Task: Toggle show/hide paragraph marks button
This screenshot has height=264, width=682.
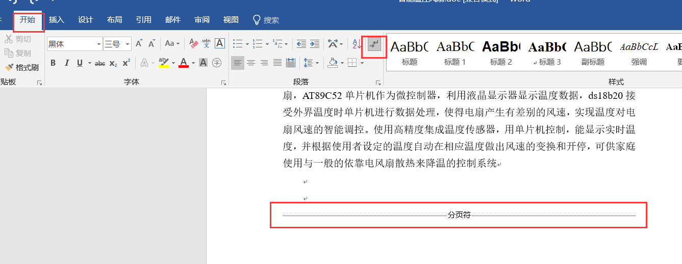Action: pos(374,44)
